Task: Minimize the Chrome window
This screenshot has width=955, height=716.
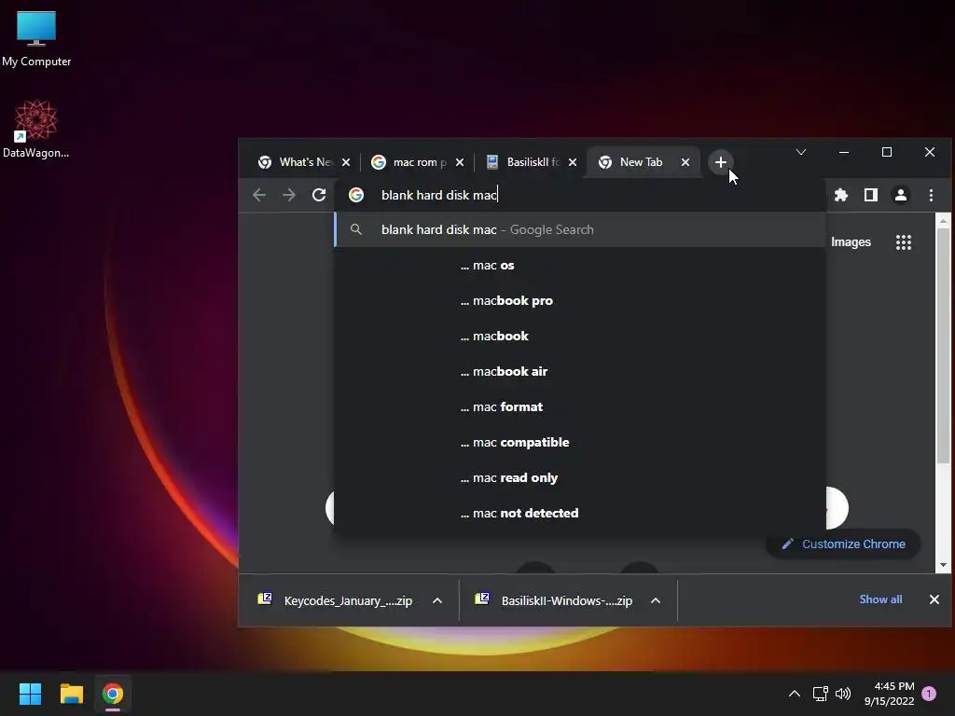Action: point(844,152)
